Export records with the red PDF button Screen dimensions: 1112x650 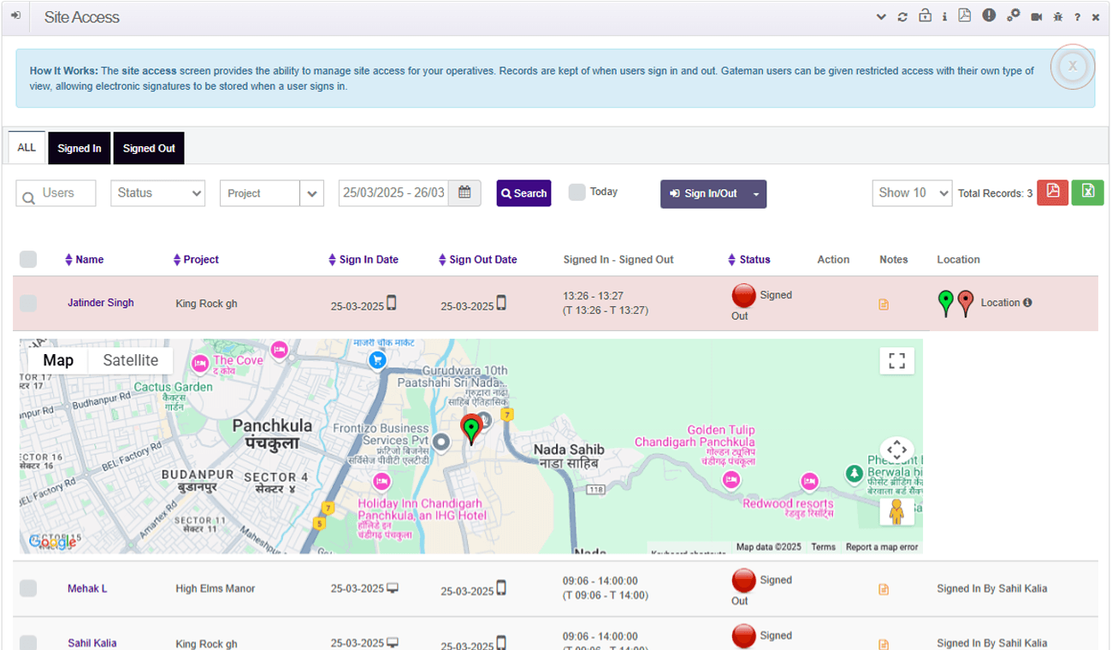(x=1053, y=192)
